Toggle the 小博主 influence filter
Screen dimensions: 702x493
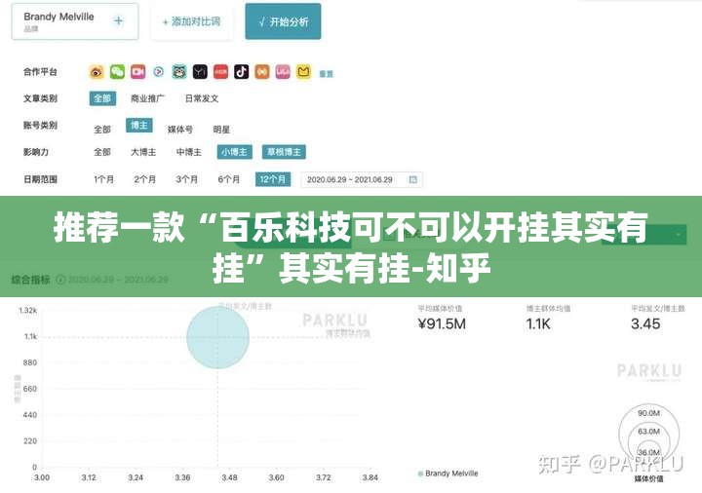click(234, 152)
